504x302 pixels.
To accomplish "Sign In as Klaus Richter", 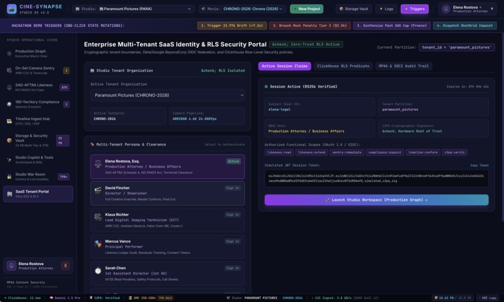I will tap(233, 214).
